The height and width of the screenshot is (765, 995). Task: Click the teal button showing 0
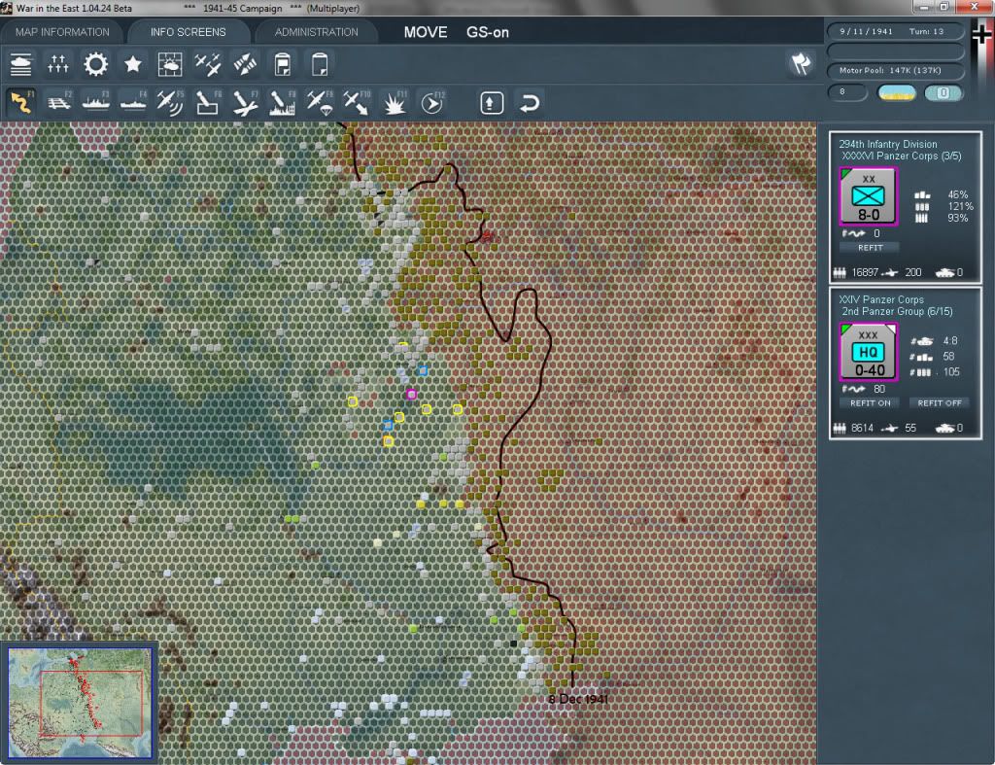point(944,93)
